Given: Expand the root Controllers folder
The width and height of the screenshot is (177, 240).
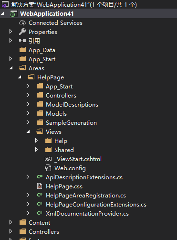Looking at the screenshot, I should [x=10, y=231].
